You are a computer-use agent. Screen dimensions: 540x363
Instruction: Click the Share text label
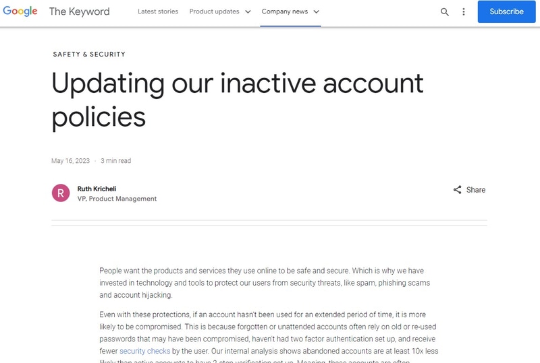pos(476,190)
